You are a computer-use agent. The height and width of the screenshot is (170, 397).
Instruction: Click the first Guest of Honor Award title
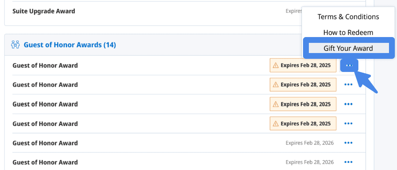click(45, 65)
